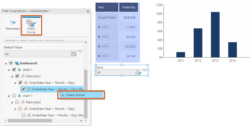Expand the 2012 row in table
Screen dimensions: 251x126
pyautogui.click(x=99, y=37)
